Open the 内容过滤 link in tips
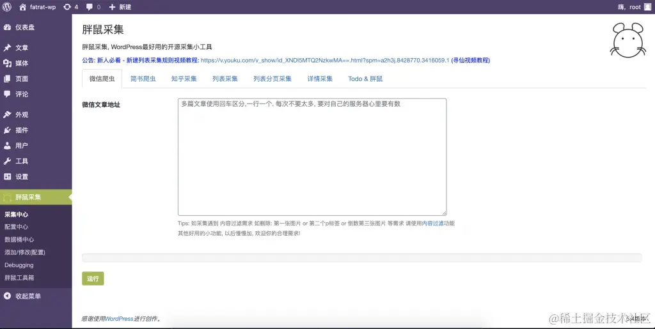 (433, 224)
